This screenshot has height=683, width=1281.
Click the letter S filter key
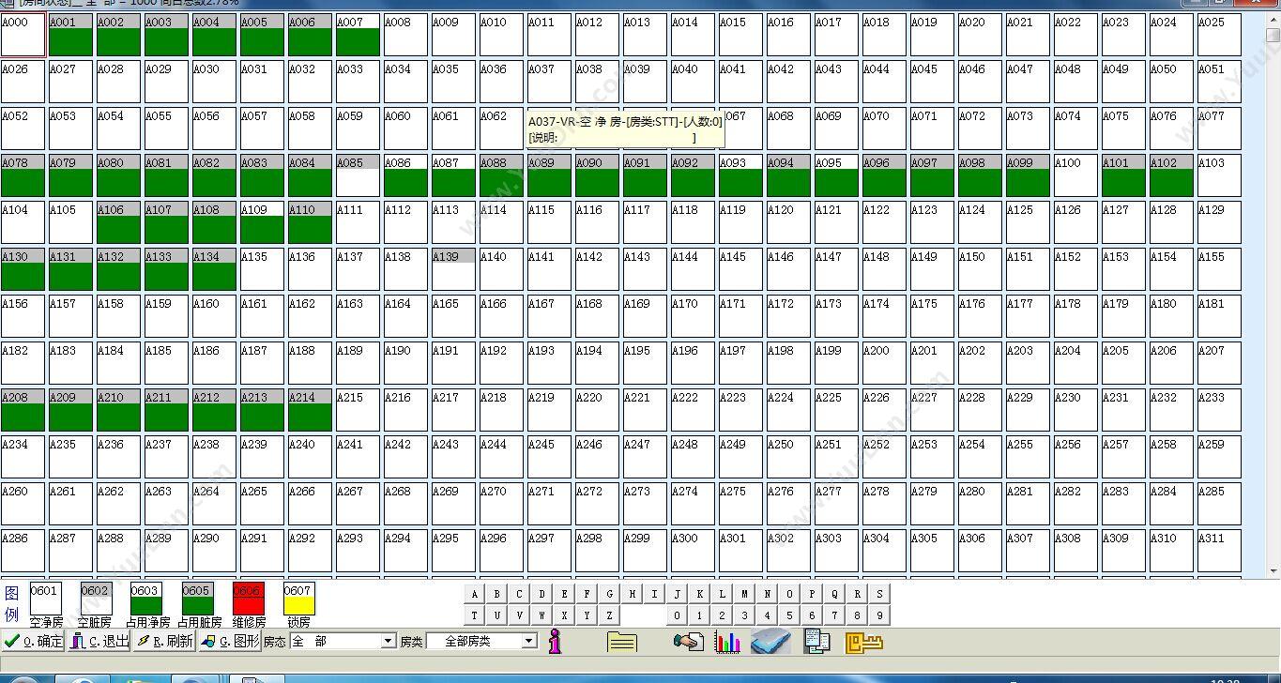(880, 594)
